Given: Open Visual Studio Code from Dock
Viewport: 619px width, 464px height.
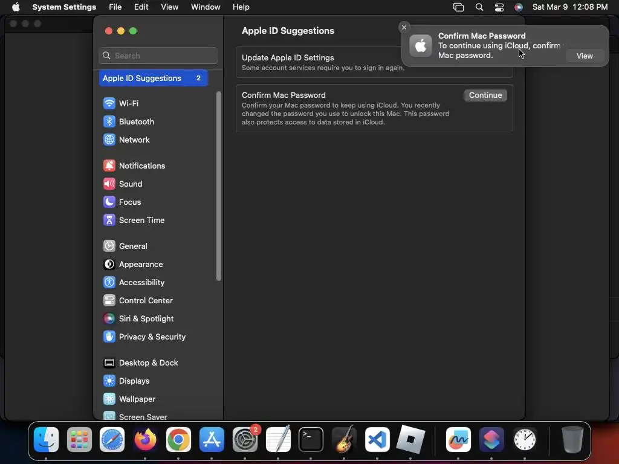Looking at the screenshot, I should coord(377,439).
